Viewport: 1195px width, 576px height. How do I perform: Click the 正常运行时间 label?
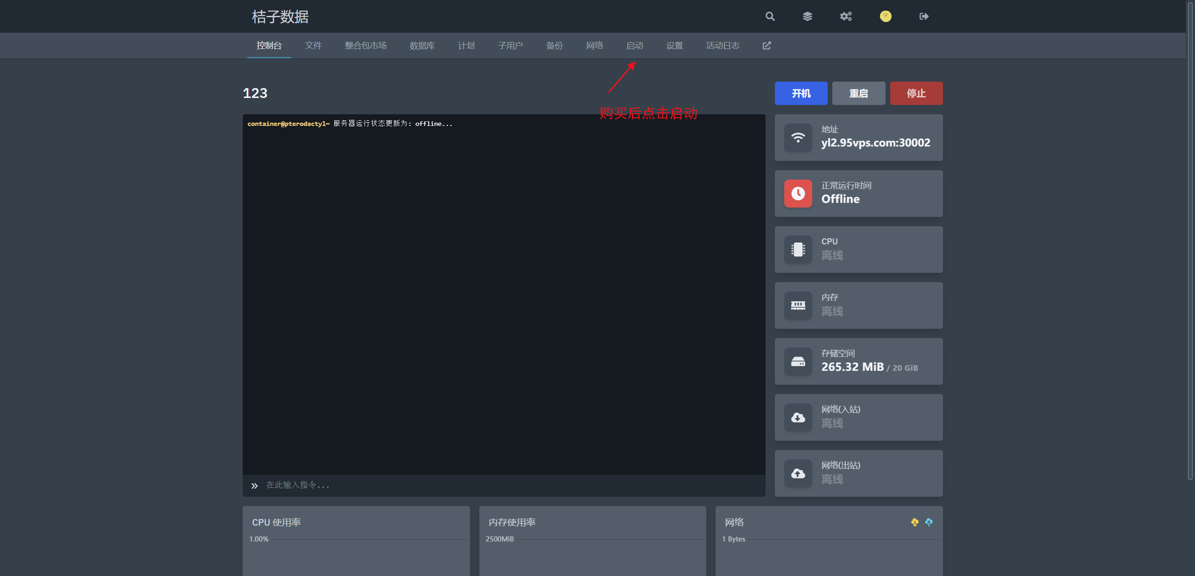pyautogui.click(x=846, y=186)
